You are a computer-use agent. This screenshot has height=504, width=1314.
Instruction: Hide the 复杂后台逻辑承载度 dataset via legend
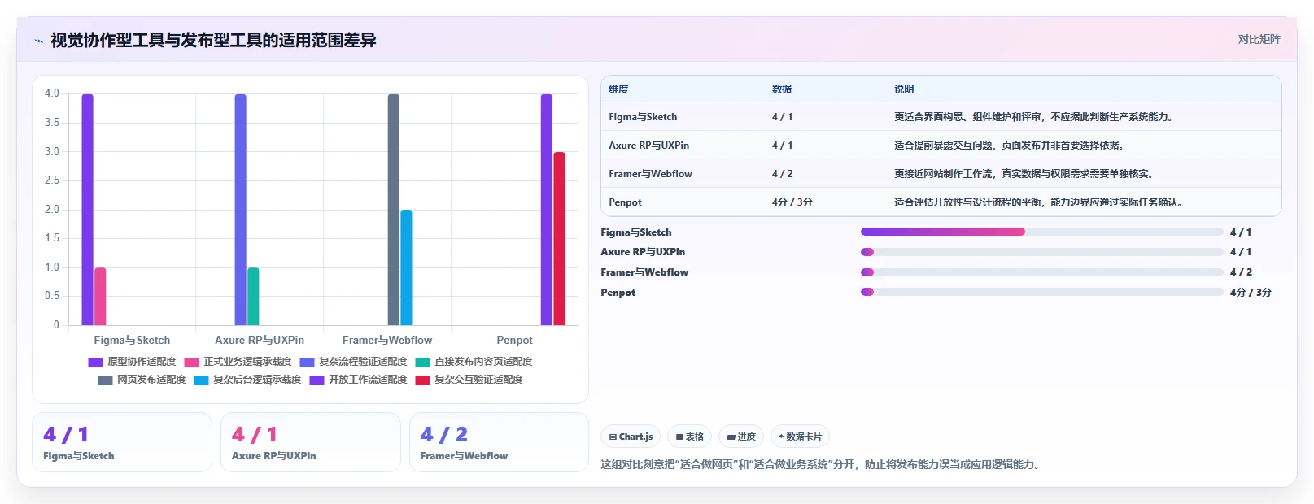[247, 380]
